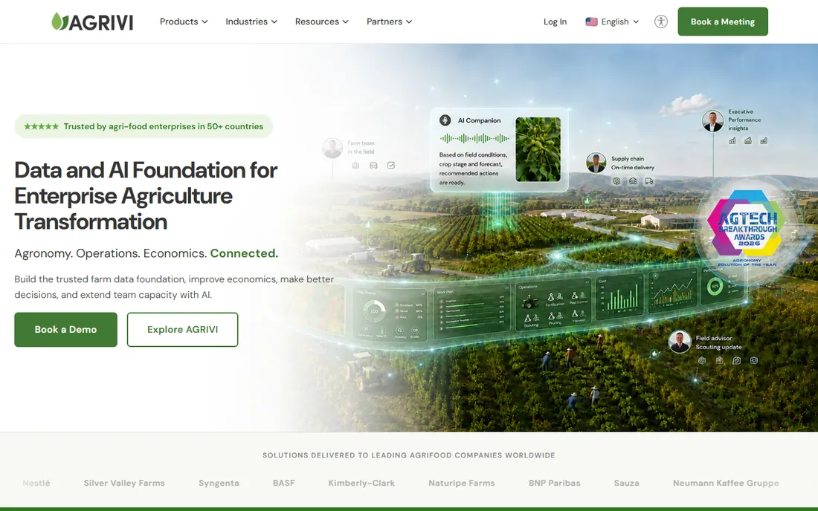Screen dimensions: 818x511
Task: Click middle chart icon under Executive insights
Action: pyautogui.click(x=748, y=140)
